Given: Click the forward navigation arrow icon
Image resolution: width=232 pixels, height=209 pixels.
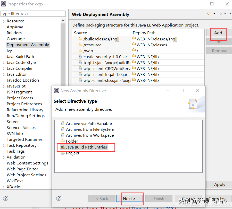Looking at the screenshot, I should 220,13.
